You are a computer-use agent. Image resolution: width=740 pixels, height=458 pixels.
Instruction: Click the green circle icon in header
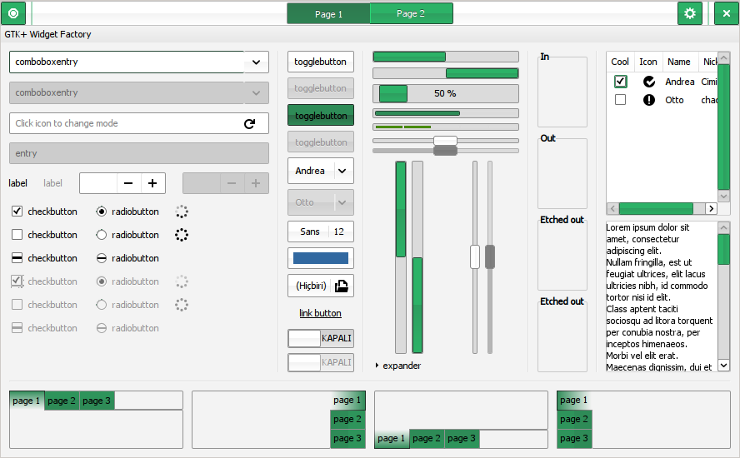[13, 13]
